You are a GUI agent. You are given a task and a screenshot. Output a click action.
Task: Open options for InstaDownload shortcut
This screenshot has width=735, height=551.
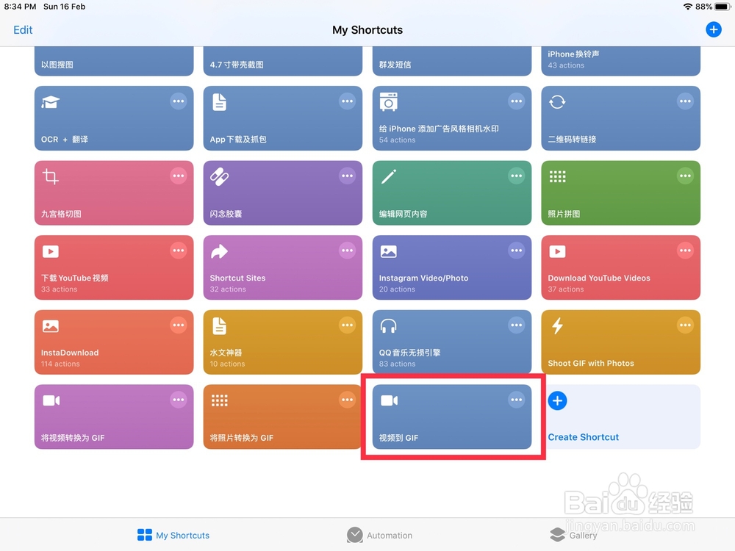tap(178, 325)
